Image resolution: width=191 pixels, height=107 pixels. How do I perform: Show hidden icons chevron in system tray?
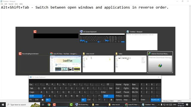tap(159, 105)
